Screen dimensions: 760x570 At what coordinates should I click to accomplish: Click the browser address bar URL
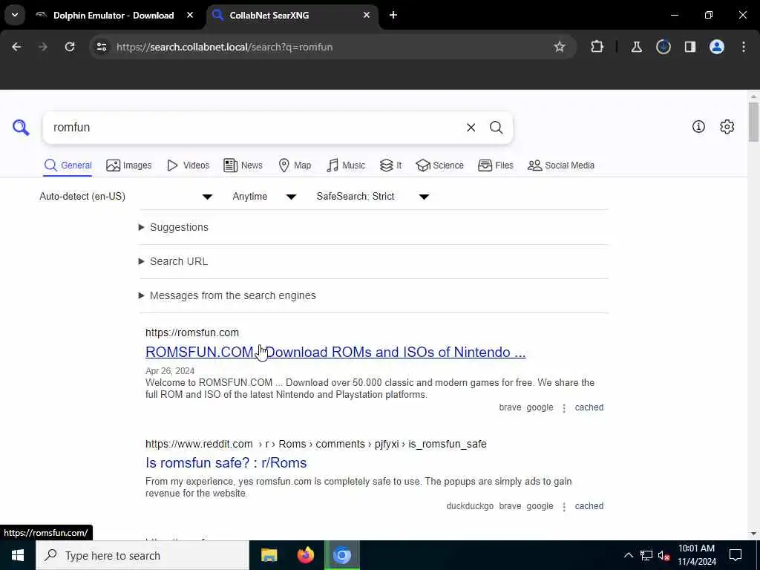(224, 47)
